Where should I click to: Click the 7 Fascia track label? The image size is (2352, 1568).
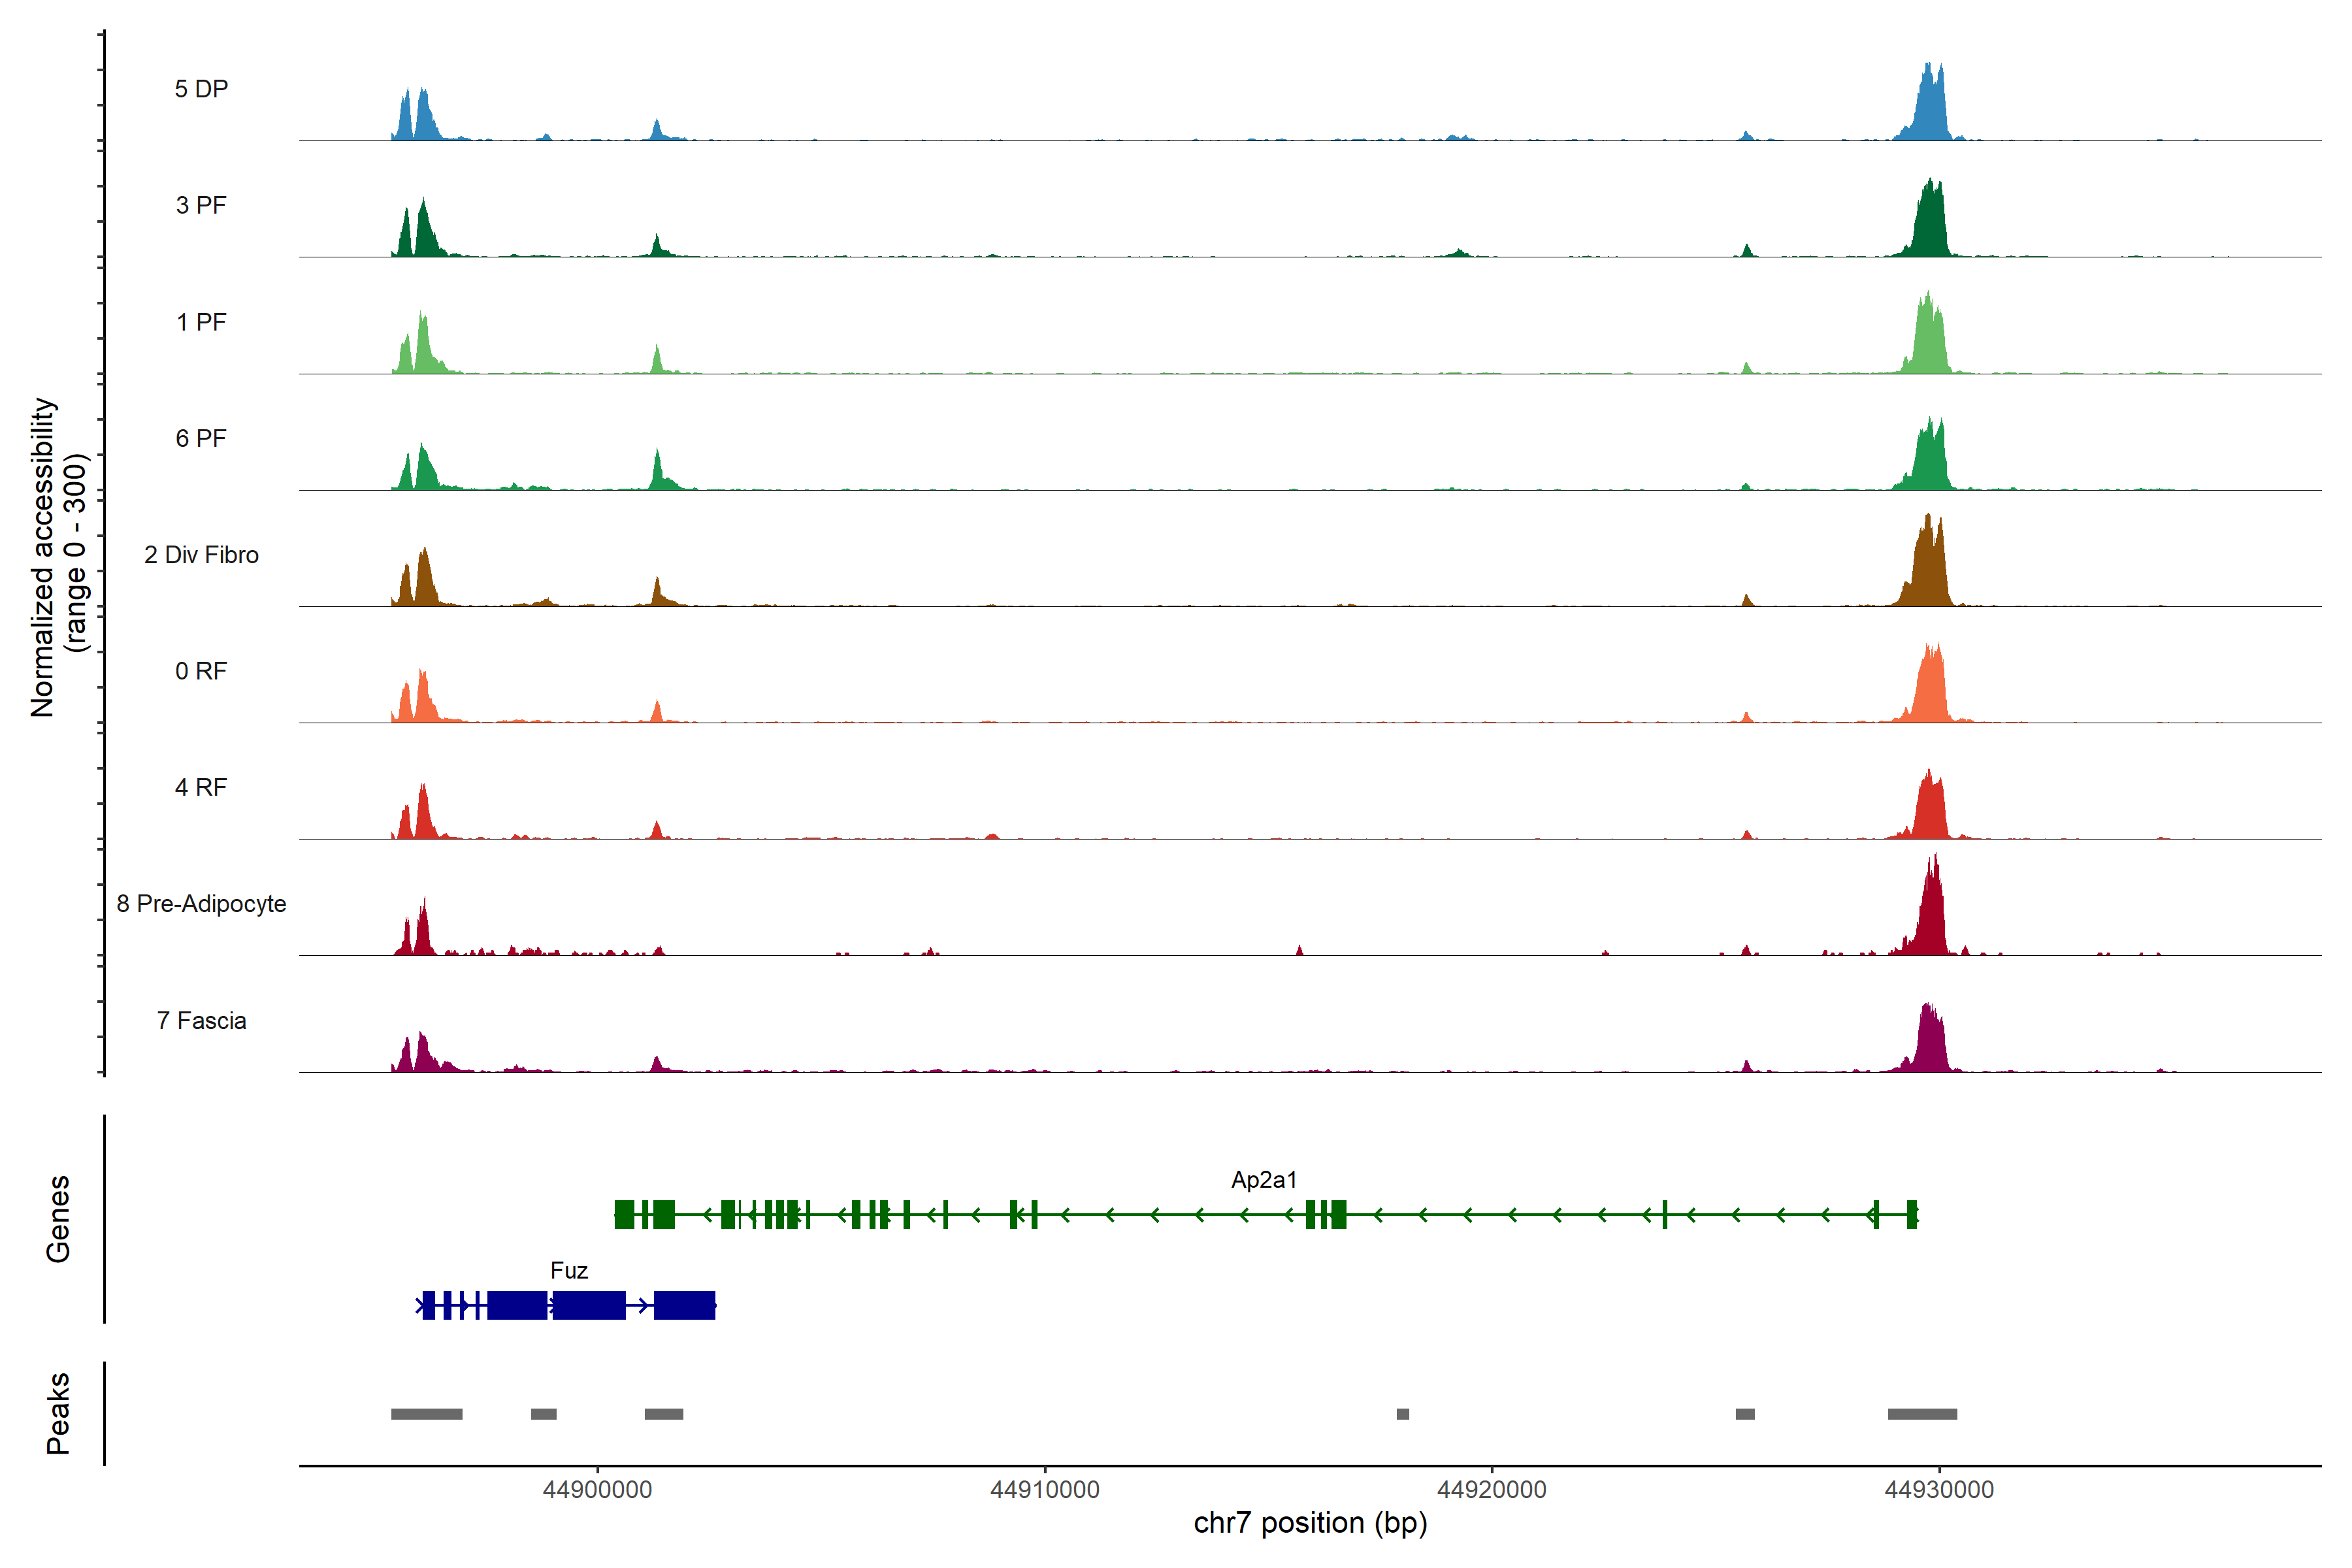coord(201,1020)
